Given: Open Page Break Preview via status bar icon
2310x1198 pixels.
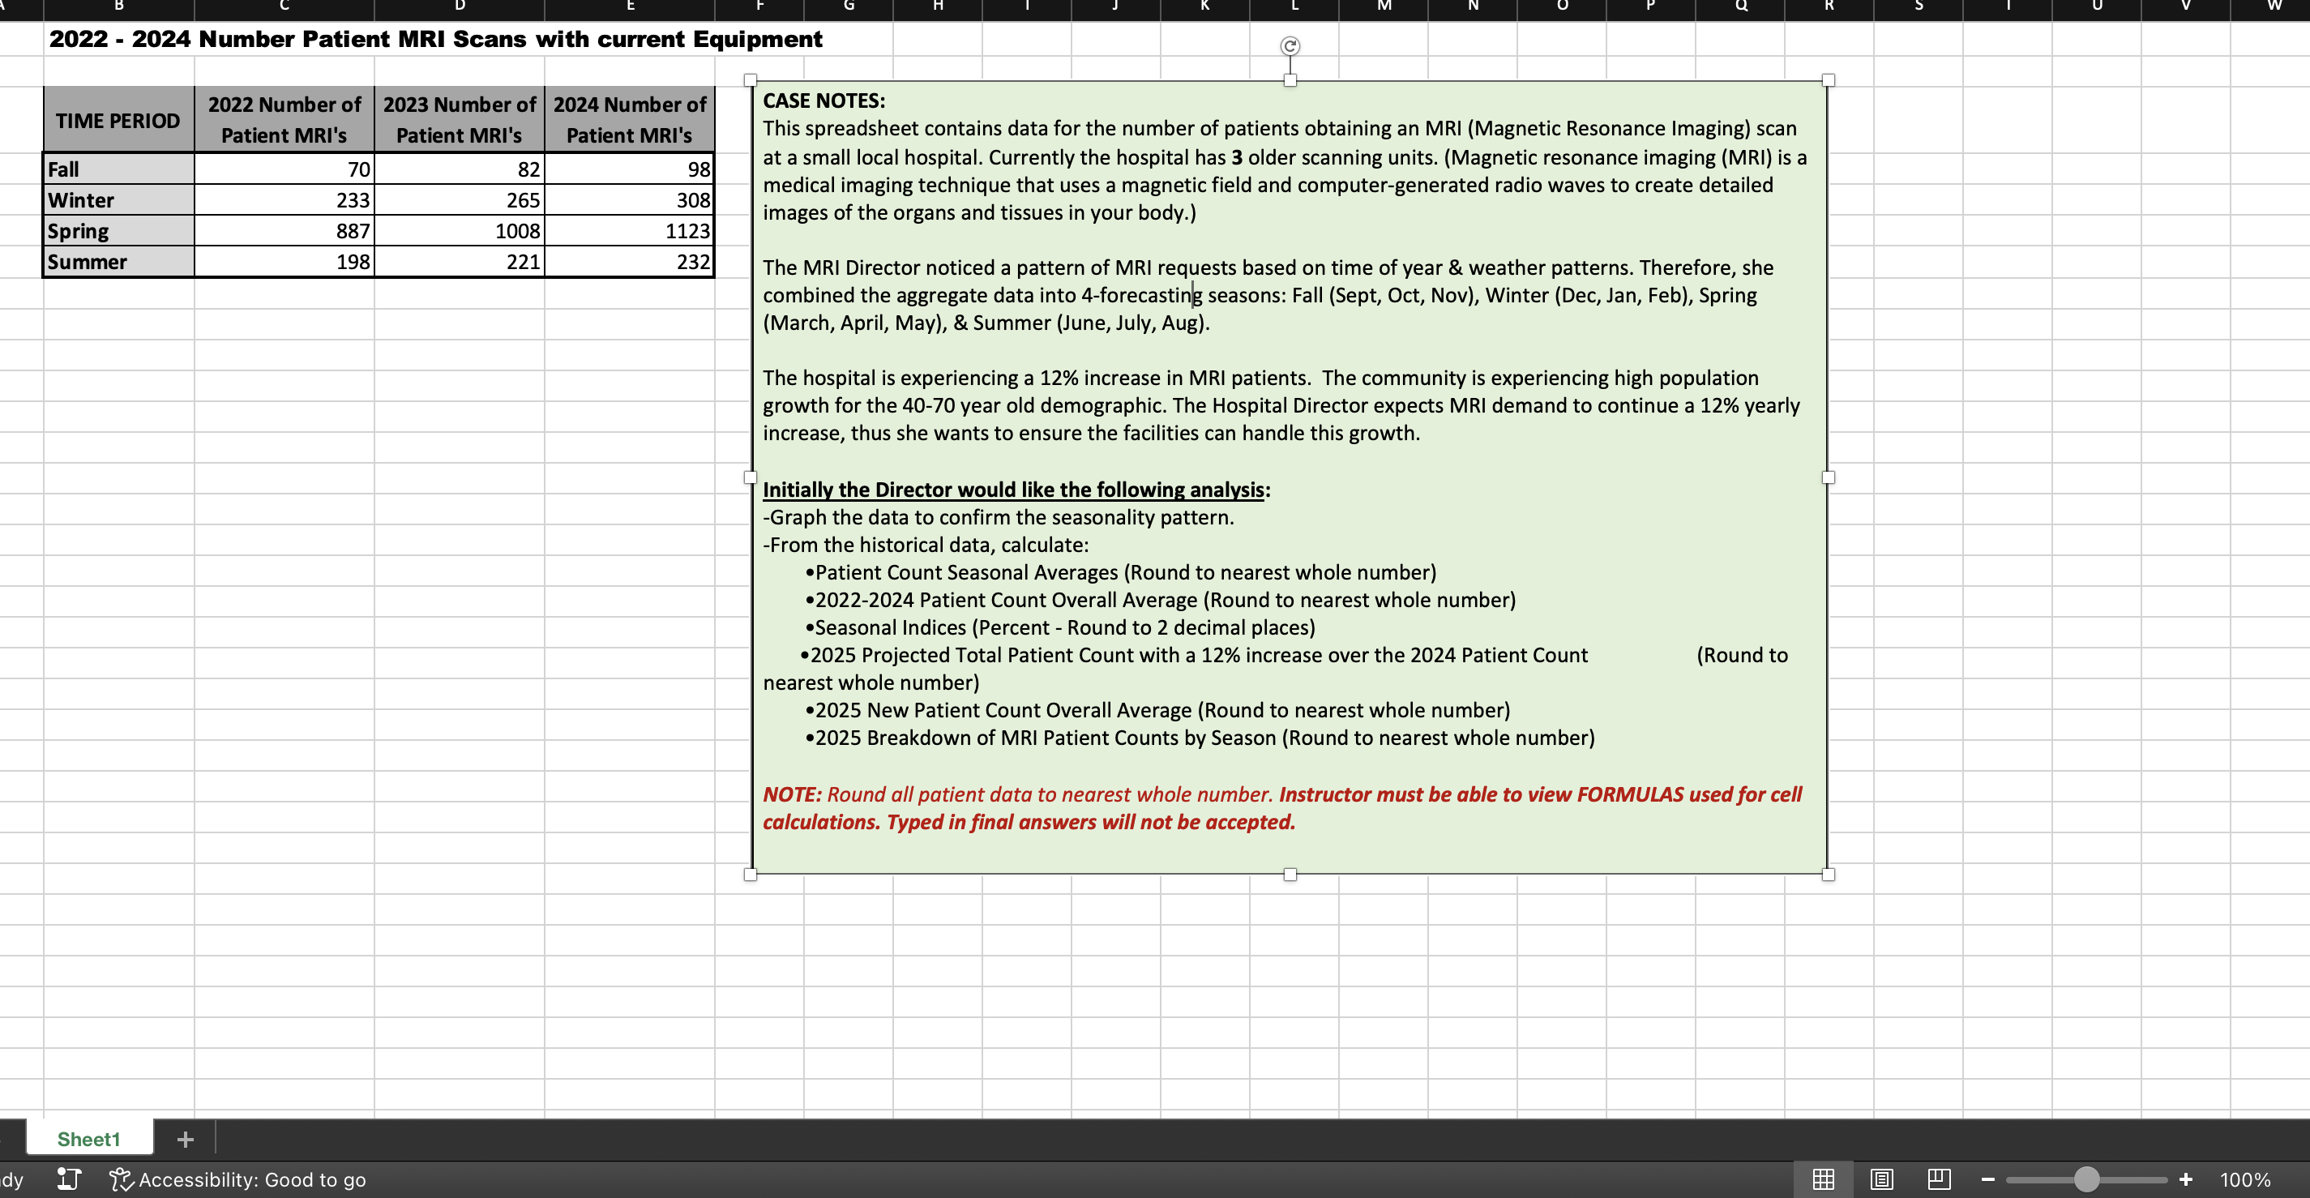Looking at the screenshot, I should [1940, 1179].
